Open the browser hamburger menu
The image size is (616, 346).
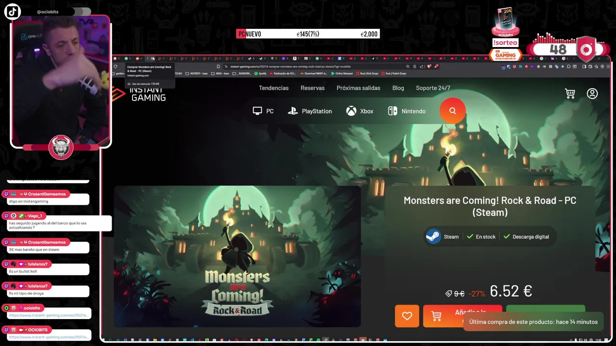pos(609,66)
